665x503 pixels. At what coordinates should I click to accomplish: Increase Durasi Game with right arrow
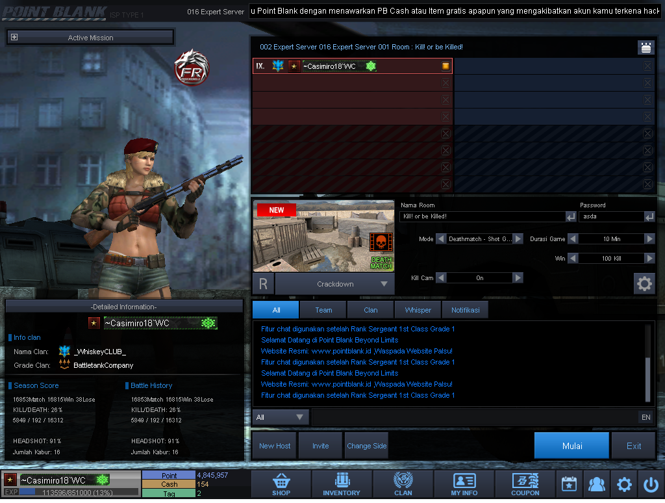coord(649,239)
